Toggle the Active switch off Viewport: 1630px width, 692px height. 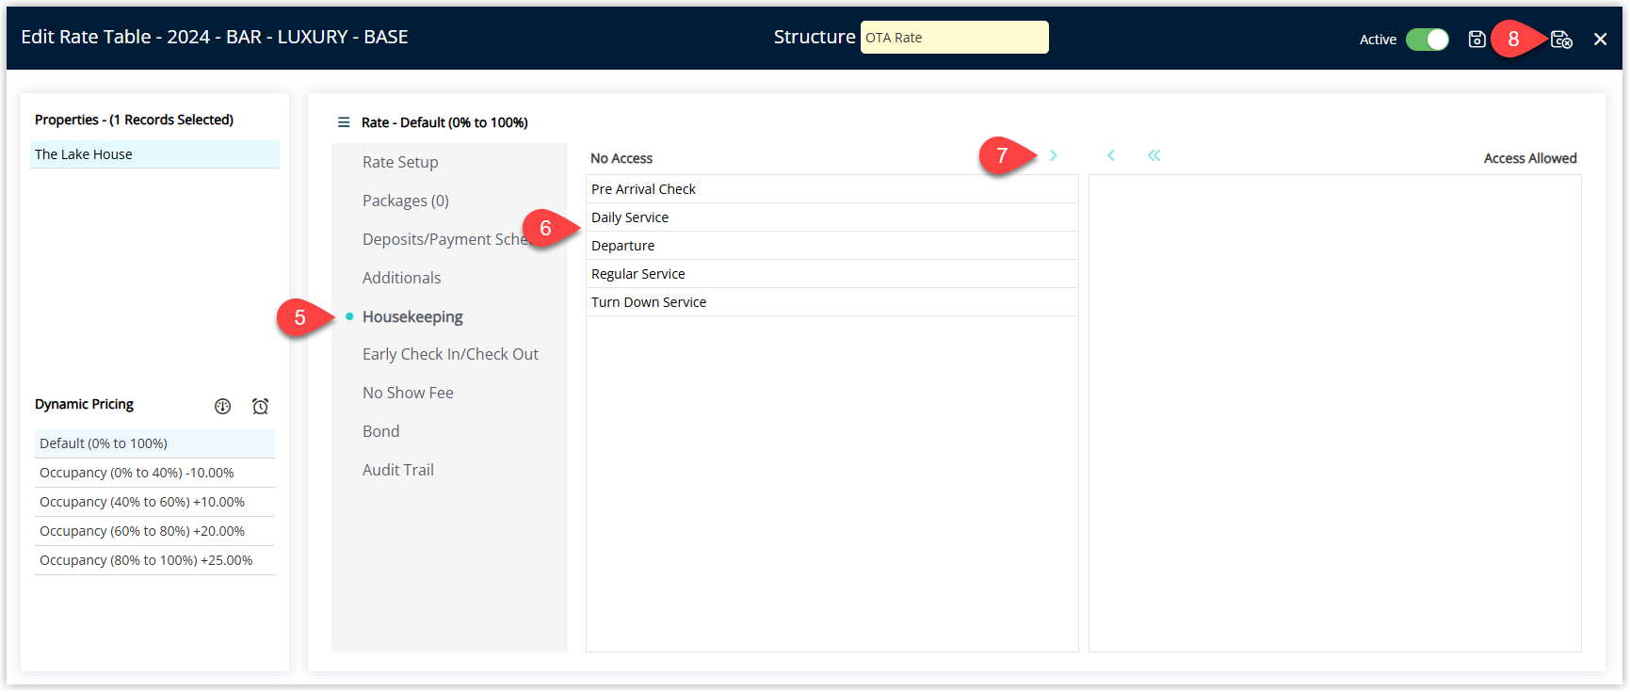1428,39
